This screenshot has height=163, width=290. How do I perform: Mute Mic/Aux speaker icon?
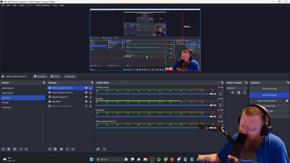pos(215,105)
